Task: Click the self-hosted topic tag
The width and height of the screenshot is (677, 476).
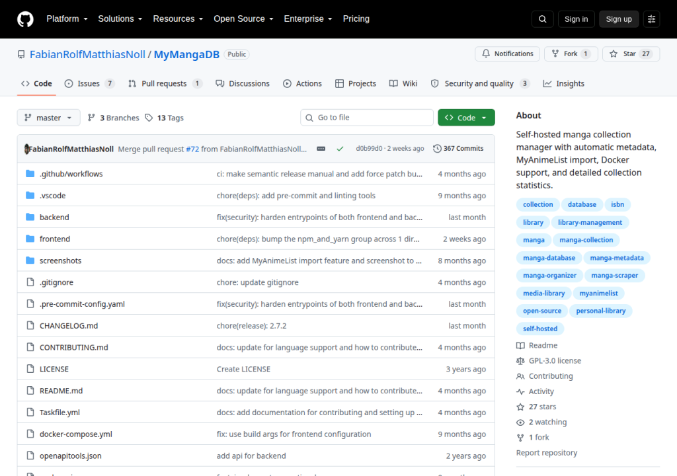Action: pyautogui.click(x=540, y=329)
